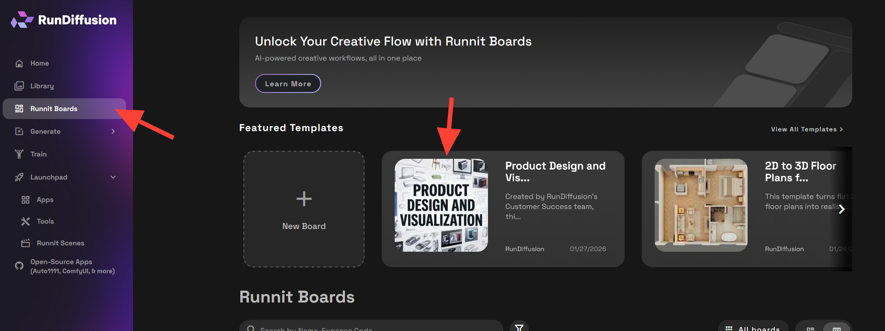Create a New Board
885x331 pixels.
(x=304, y=209)
